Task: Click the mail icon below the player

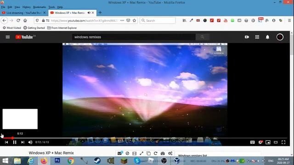Action: coord(119,153)
